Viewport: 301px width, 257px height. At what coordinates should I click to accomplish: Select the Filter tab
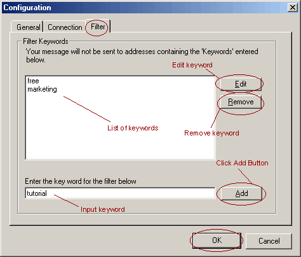click(x=98, y=27)
